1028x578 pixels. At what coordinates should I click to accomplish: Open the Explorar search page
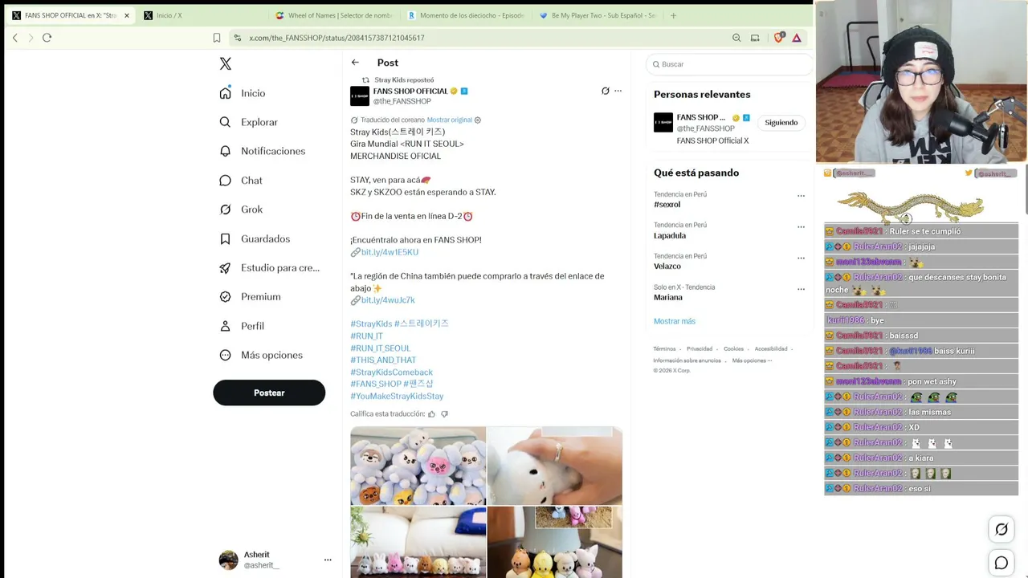tap(248, 122)
